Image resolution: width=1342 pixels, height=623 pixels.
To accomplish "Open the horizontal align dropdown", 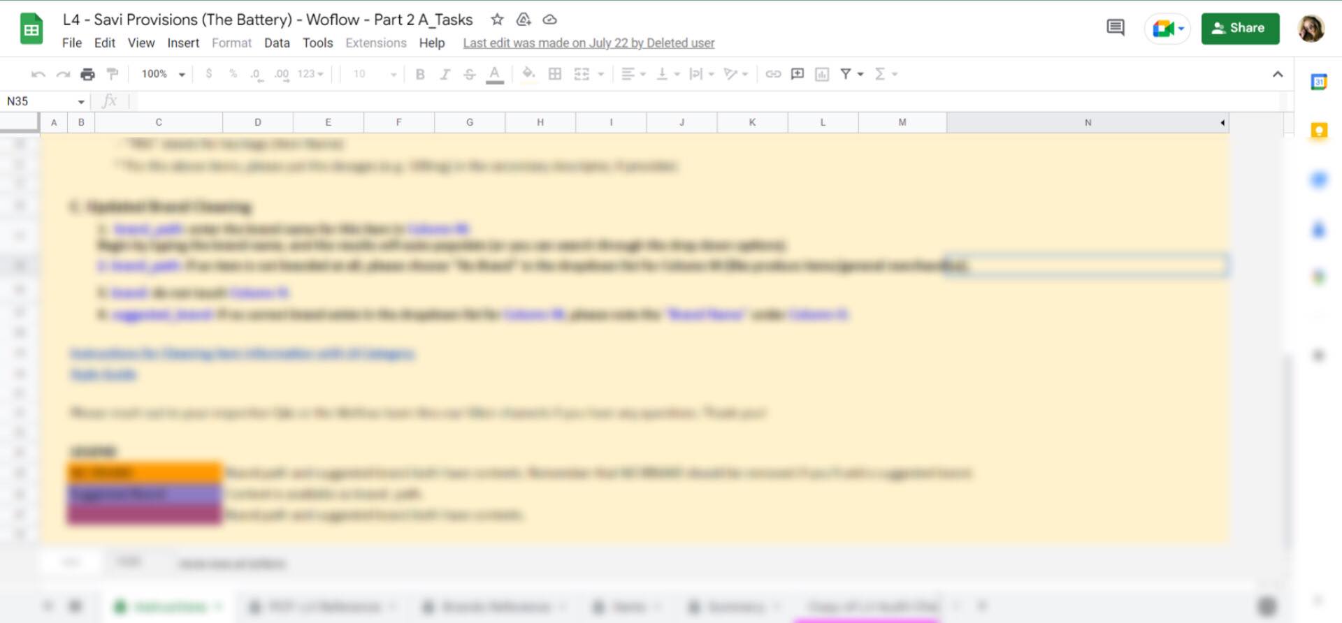I will point(633,74).
